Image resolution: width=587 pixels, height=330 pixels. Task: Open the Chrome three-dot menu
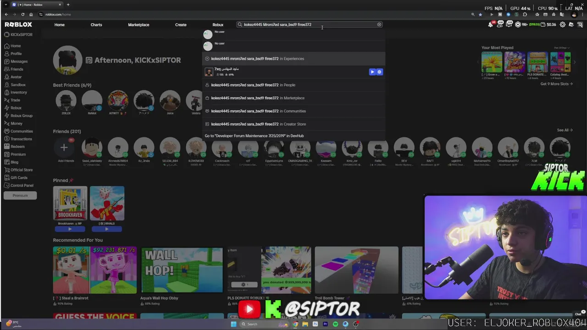(x=581, y=14)
